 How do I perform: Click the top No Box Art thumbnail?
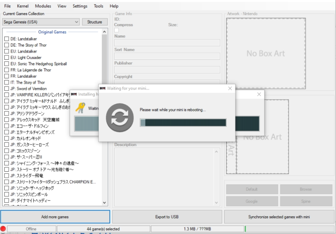[x=266, y=53]
